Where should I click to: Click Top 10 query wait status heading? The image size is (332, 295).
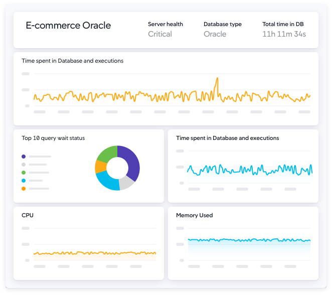pos(53,138)
